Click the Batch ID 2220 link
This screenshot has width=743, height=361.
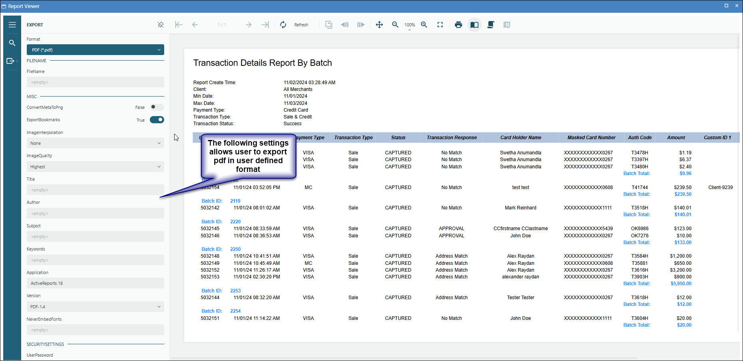[x=235, y=222]
